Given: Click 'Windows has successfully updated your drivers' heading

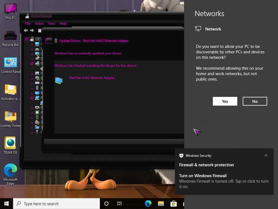Looking at the screenshot, I should coord(88,53).
